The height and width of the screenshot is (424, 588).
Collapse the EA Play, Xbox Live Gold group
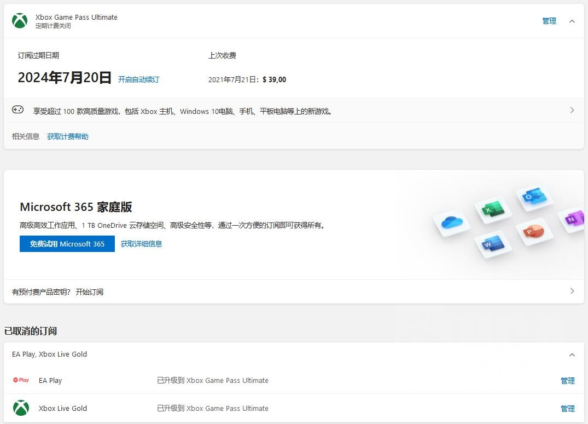(x=572, y=354)
